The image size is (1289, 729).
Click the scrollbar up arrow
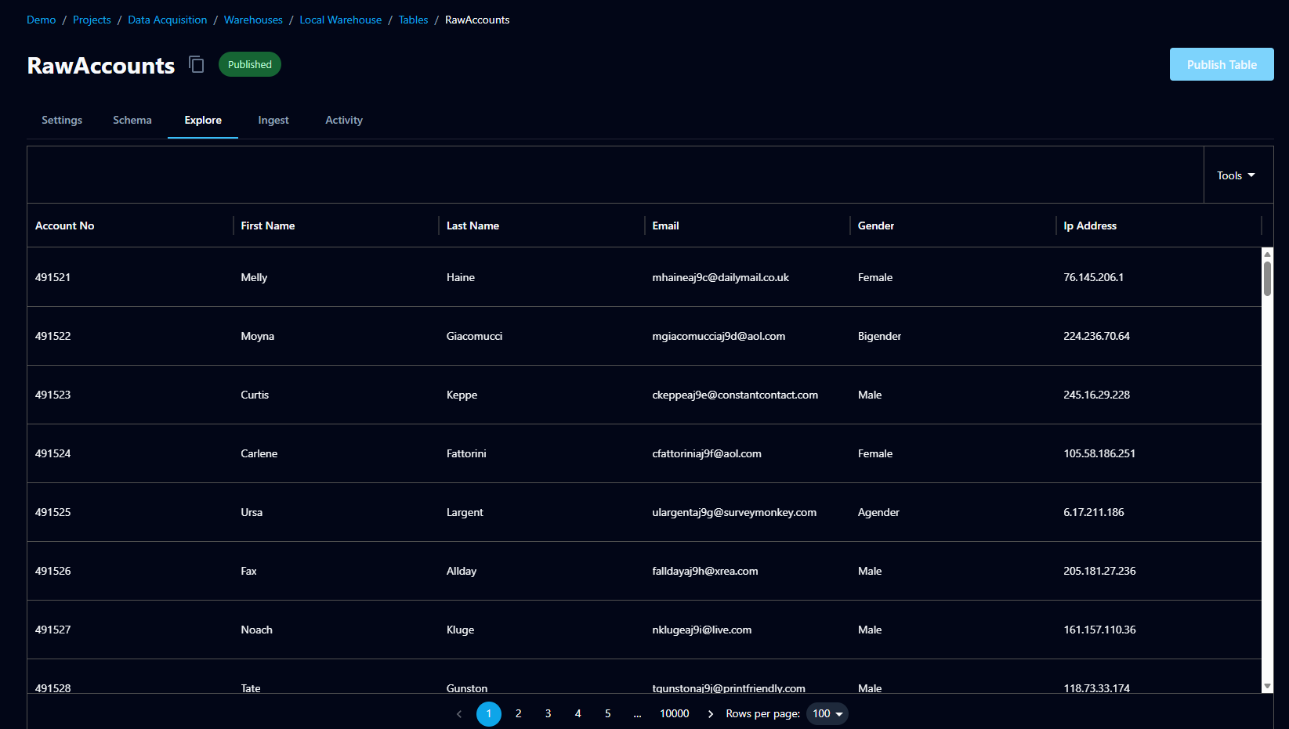coord(1267,254)
